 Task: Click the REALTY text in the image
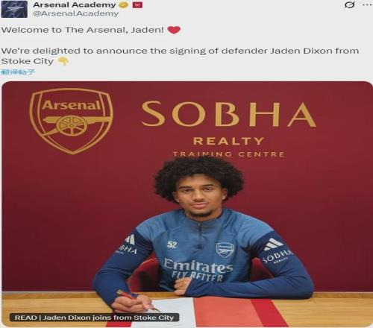(x=228, y=141)
